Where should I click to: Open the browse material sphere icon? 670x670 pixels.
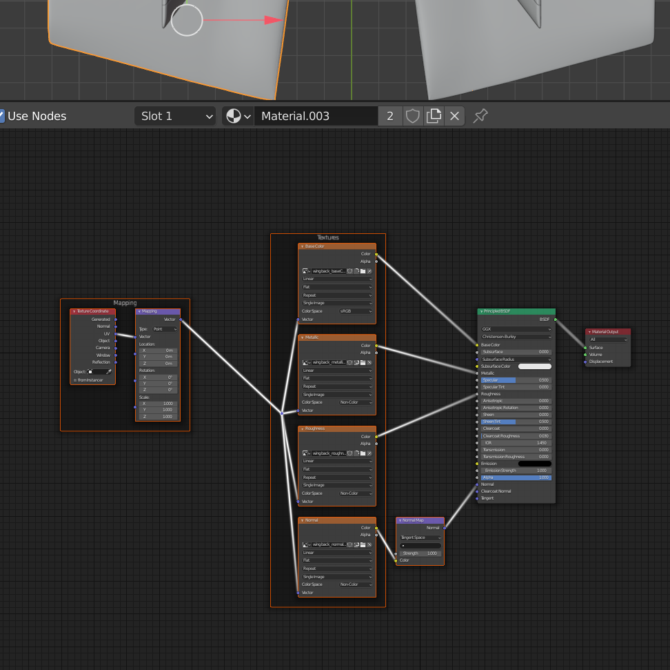tap(234, 116)
